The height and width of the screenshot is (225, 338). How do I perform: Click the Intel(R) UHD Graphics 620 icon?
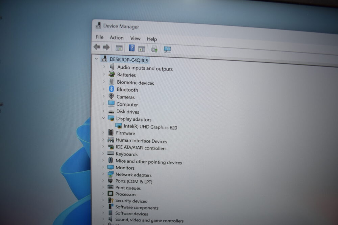[x=119, y=125]
